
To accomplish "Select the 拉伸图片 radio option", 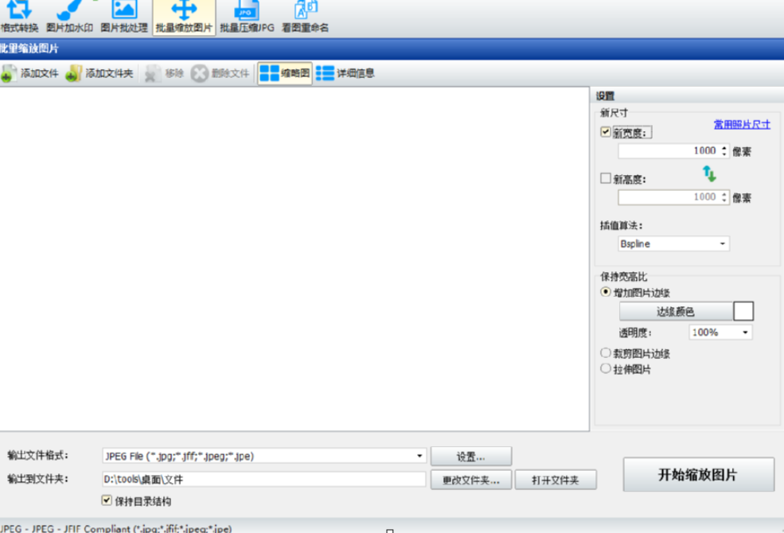I will pyautogui.click(x=606, y=368).
